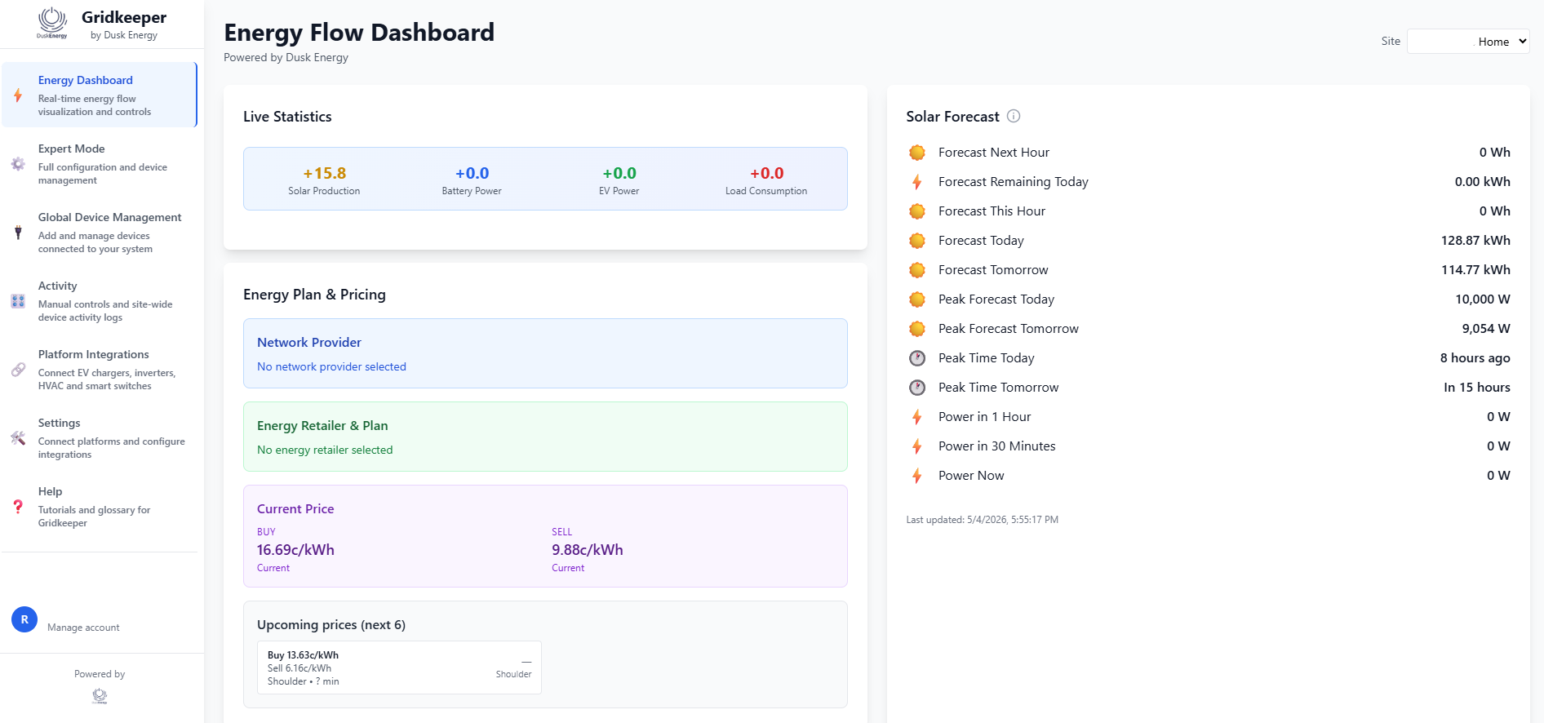Click the bolt icon next to Power Now
Screen dimensions: 1544x723
(x=917, y=476)
